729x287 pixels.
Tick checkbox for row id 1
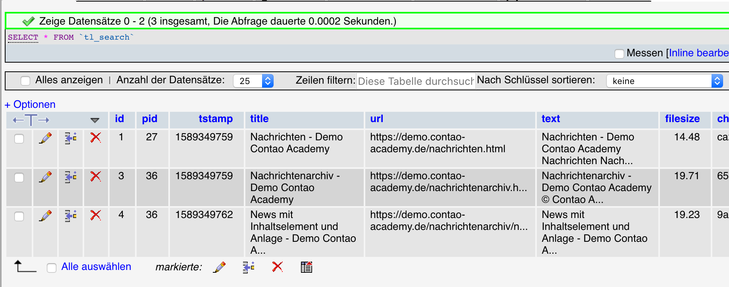19,139
